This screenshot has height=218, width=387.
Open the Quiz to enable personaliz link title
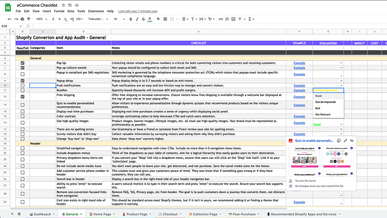tap(314, 140)
